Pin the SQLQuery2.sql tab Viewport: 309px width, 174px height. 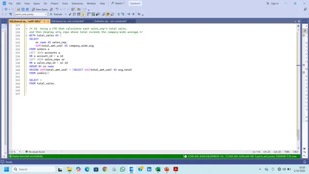(x=45, y=21)
